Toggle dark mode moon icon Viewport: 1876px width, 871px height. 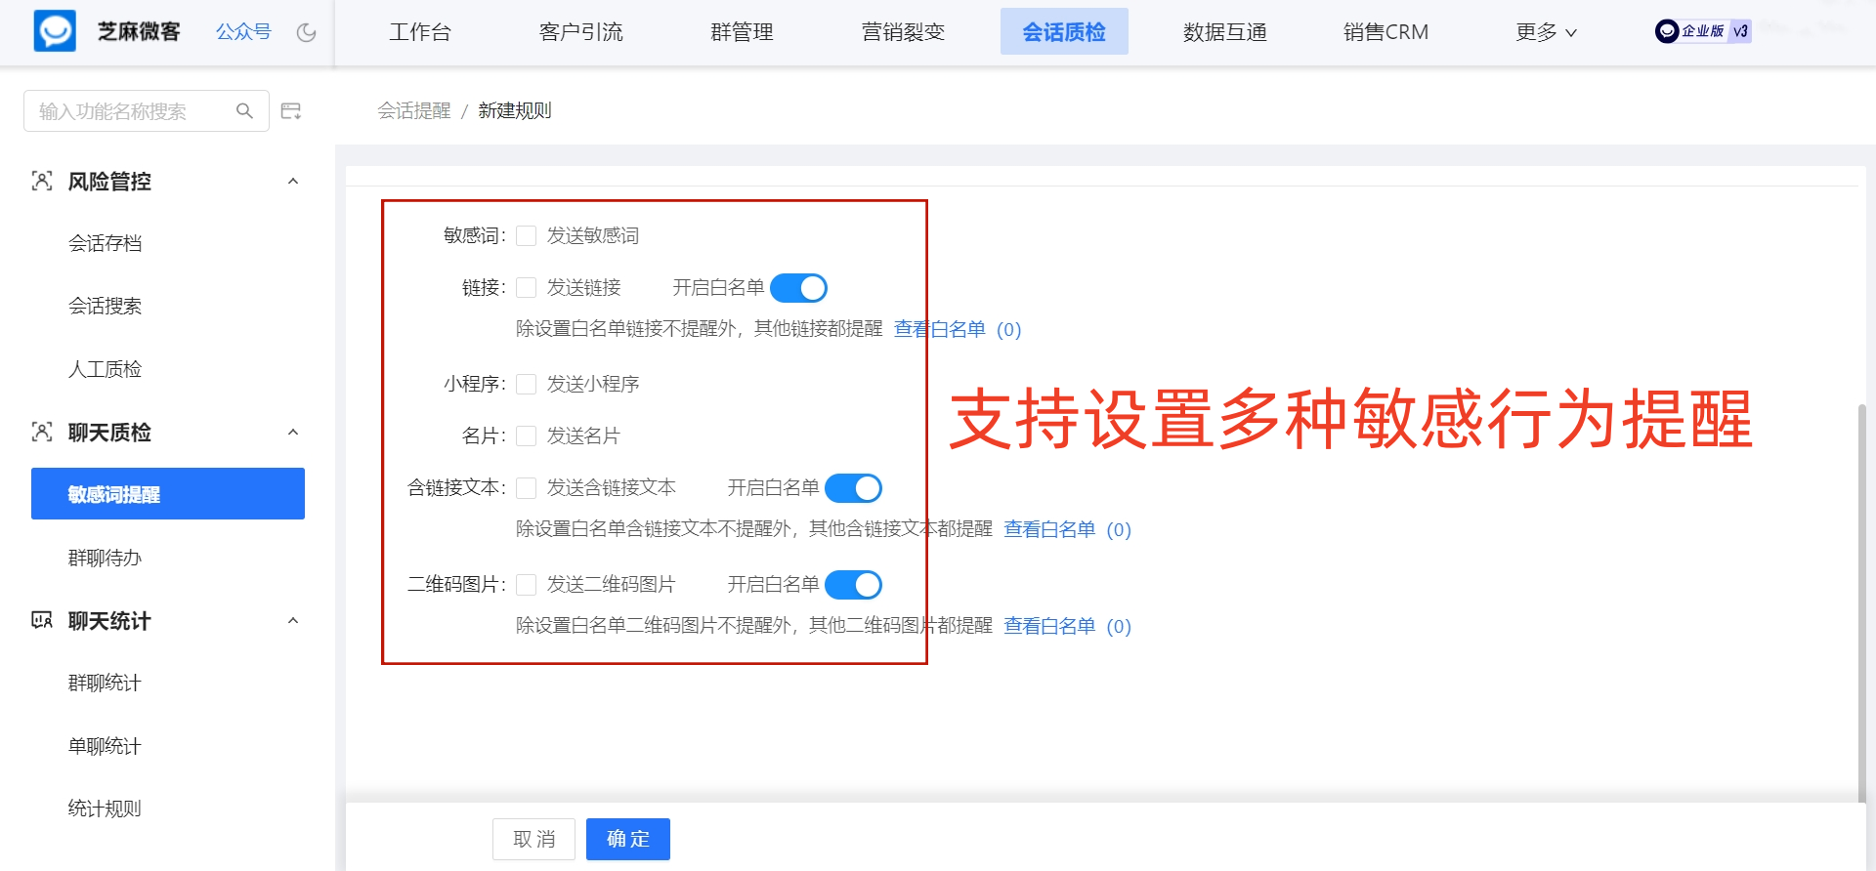(x=307, y=32)
